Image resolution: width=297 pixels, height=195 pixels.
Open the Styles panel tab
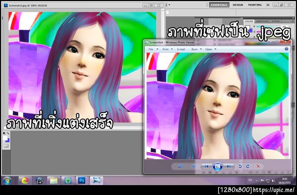point(276,21)
